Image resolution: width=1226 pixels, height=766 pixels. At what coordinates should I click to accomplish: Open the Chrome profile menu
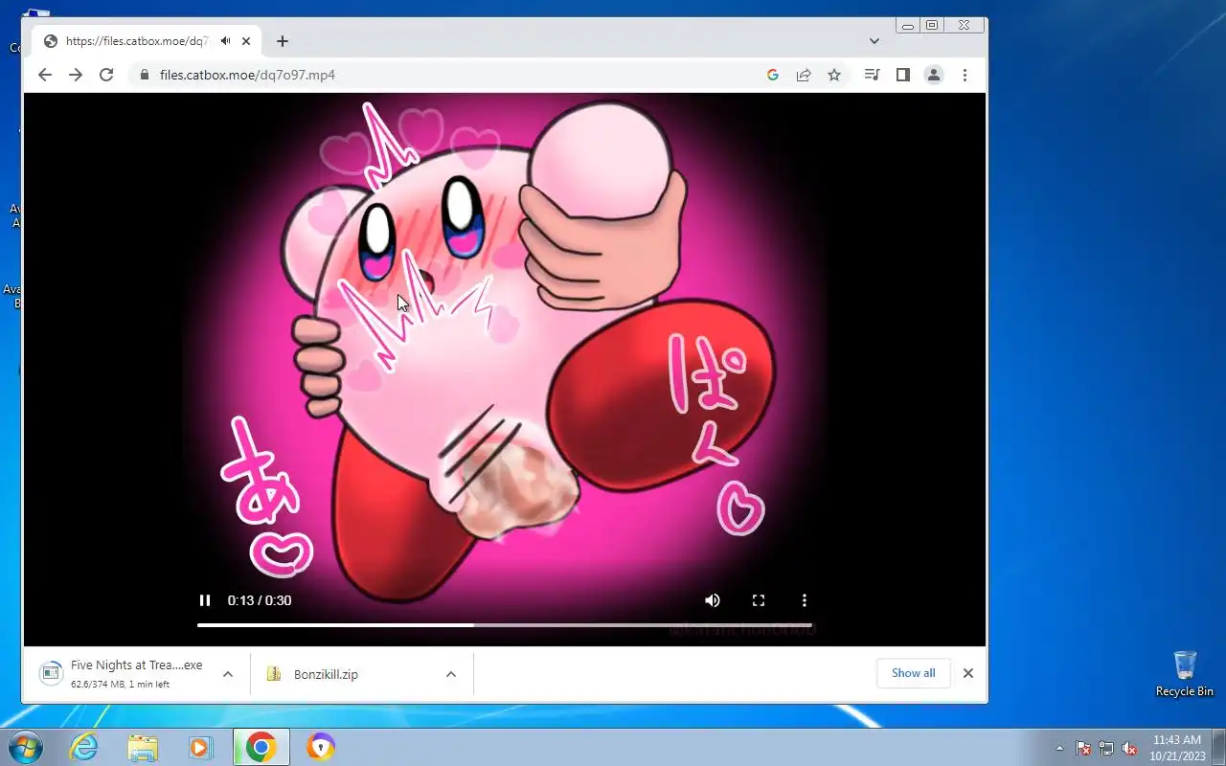tap(934, 75)
